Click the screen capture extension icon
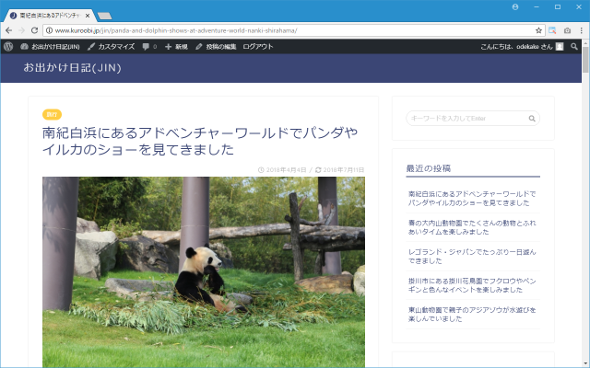Image resolution: width=590 pixels, height=368 pixels. [552, 30]
